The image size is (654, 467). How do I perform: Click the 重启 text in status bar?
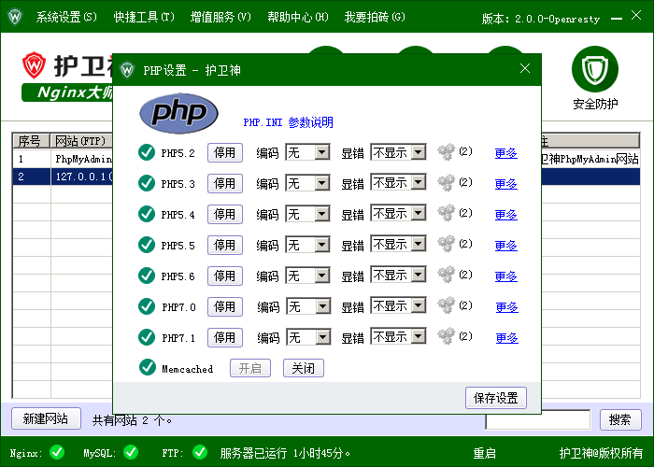click(484, 453)
